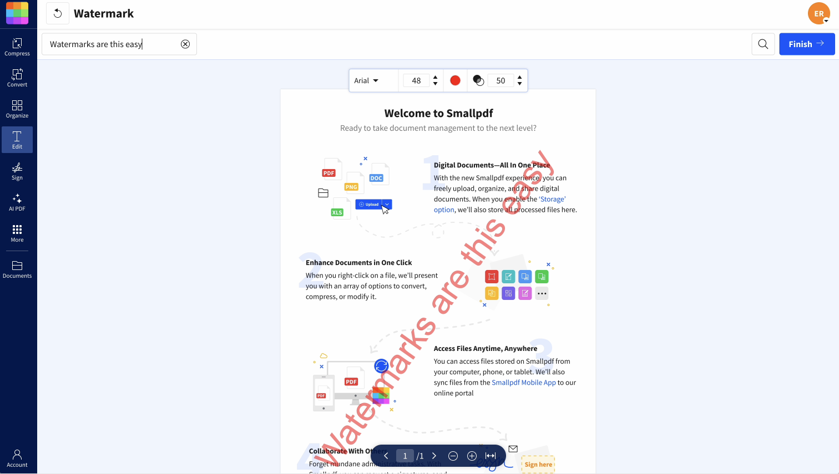
Task: Decrease opacity with down arrow
Action: (520, 84)
